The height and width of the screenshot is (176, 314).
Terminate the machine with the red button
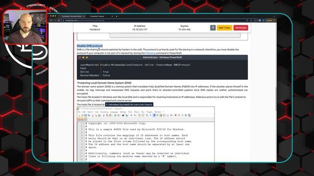tap(241, 28)
